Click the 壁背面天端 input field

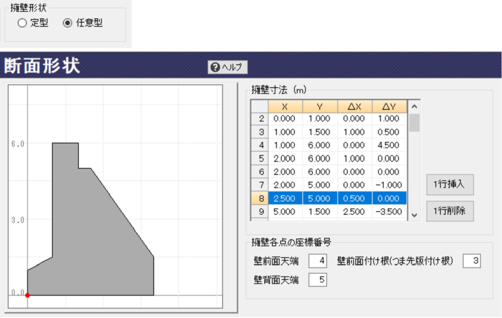tap(317, 279)
